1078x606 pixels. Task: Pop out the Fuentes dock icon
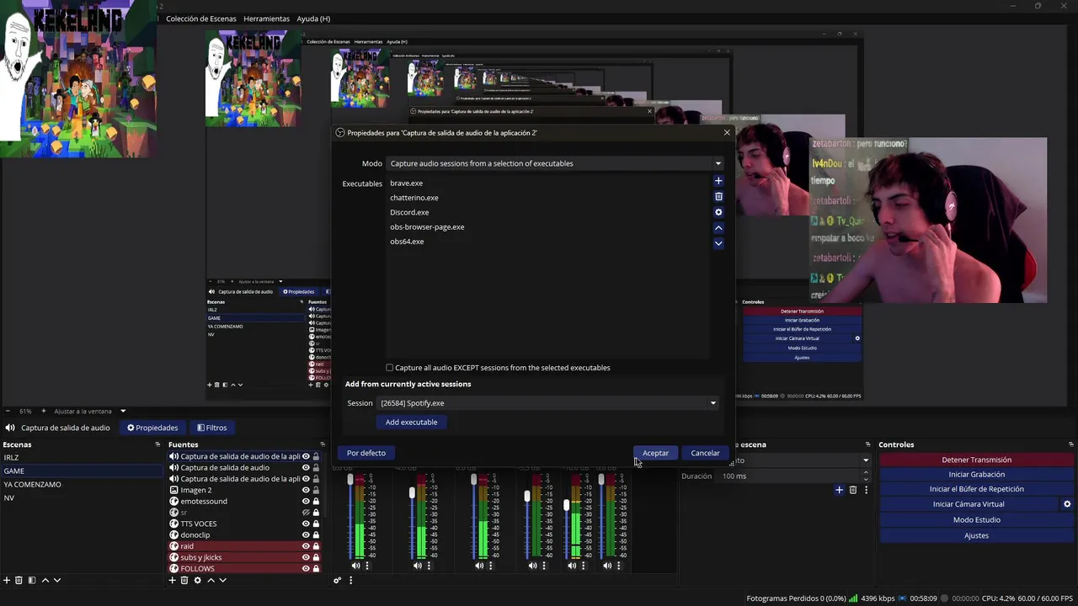323,444
